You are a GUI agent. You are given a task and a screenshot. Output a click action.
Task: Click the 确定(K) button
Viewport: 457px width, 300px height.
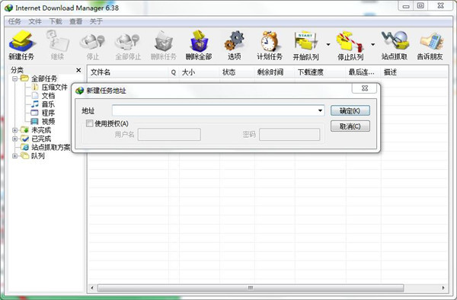pos(350,110)
